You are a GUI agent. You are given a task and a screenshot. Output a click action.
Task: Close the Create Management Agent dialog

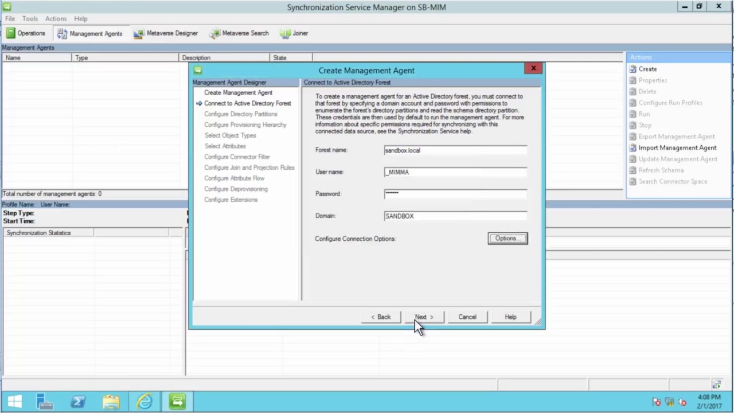pyautogui.click(x=533, y=68)
